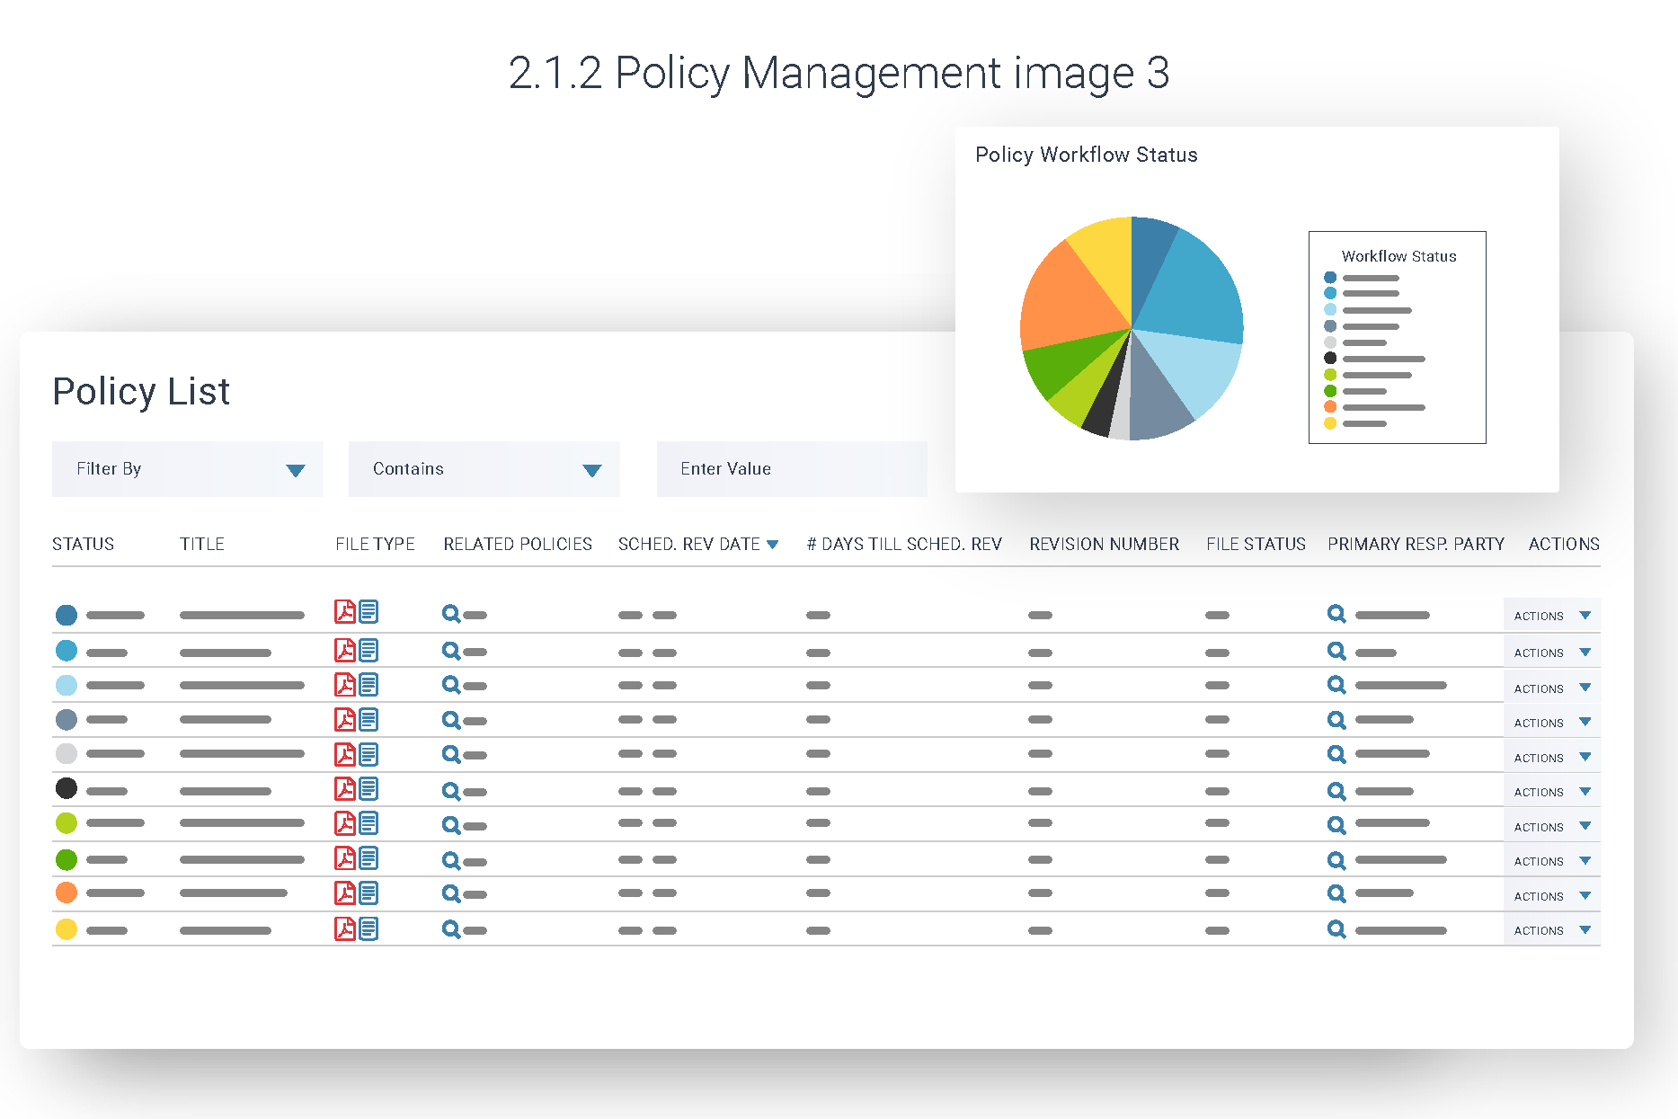
Task: Search related policies in the light blue status row
Action: [x=451, y=685]
